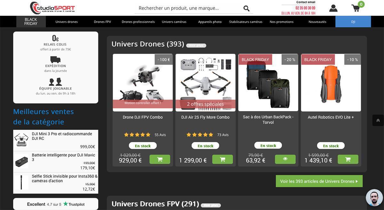Add Drone DJI FPV Combo to cart
The width and height of the screenshot is (384, 210).
(x=160, y=159)
